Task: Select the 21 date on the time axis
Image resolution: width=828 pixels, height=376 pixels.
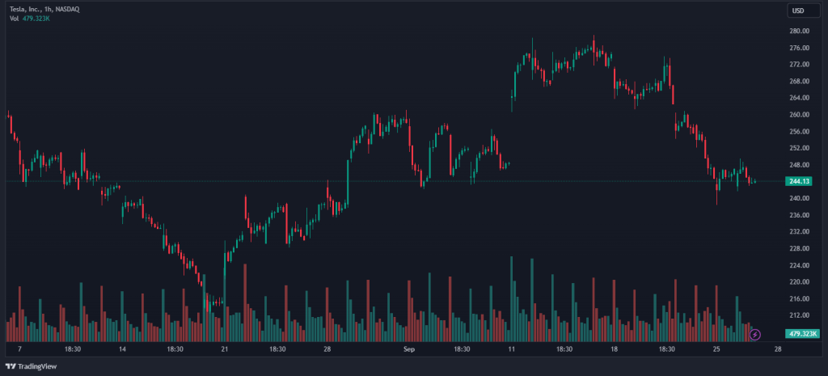Action: (x=225, y=349)
